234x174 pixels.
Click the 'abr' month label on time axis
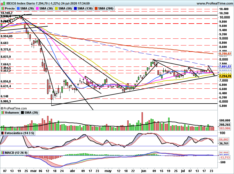point(72,171)
